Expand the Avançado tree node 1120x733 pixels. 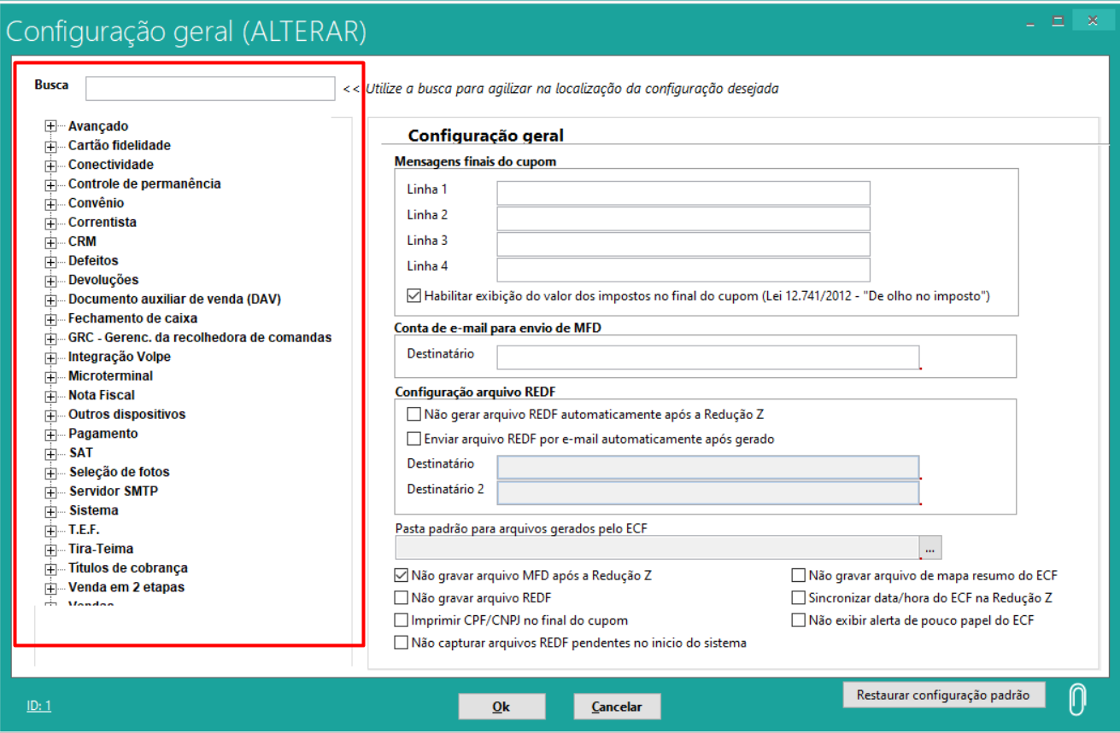(51, 126)
